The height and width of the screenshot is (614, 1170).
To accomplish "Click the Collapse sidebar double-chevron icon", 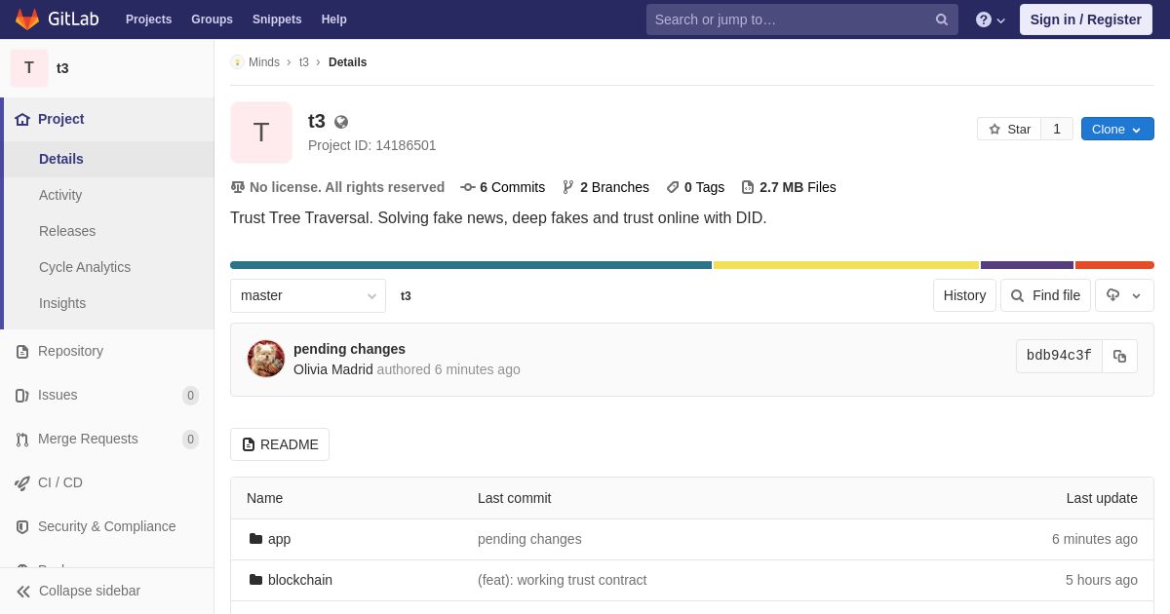I will 23,591.
